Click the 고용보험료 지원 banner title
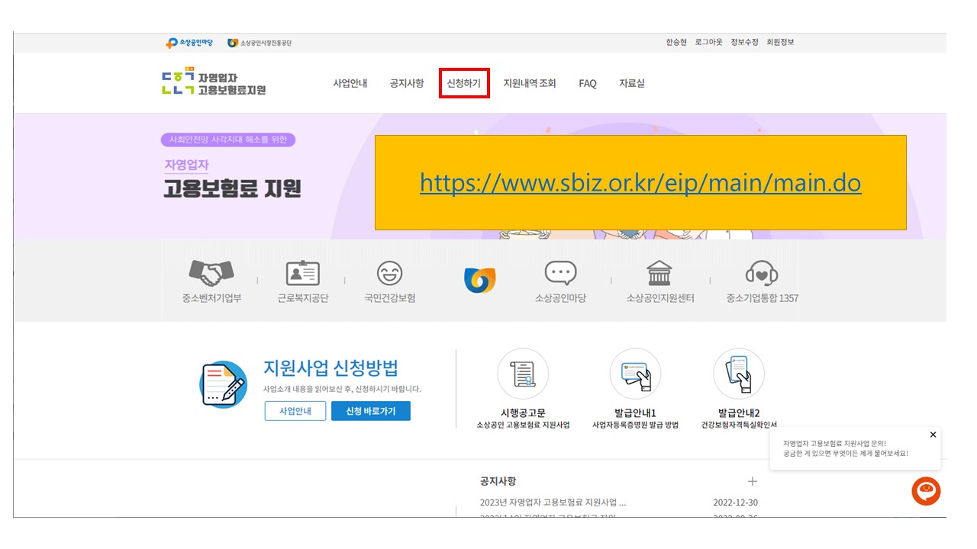 [233, 188]
